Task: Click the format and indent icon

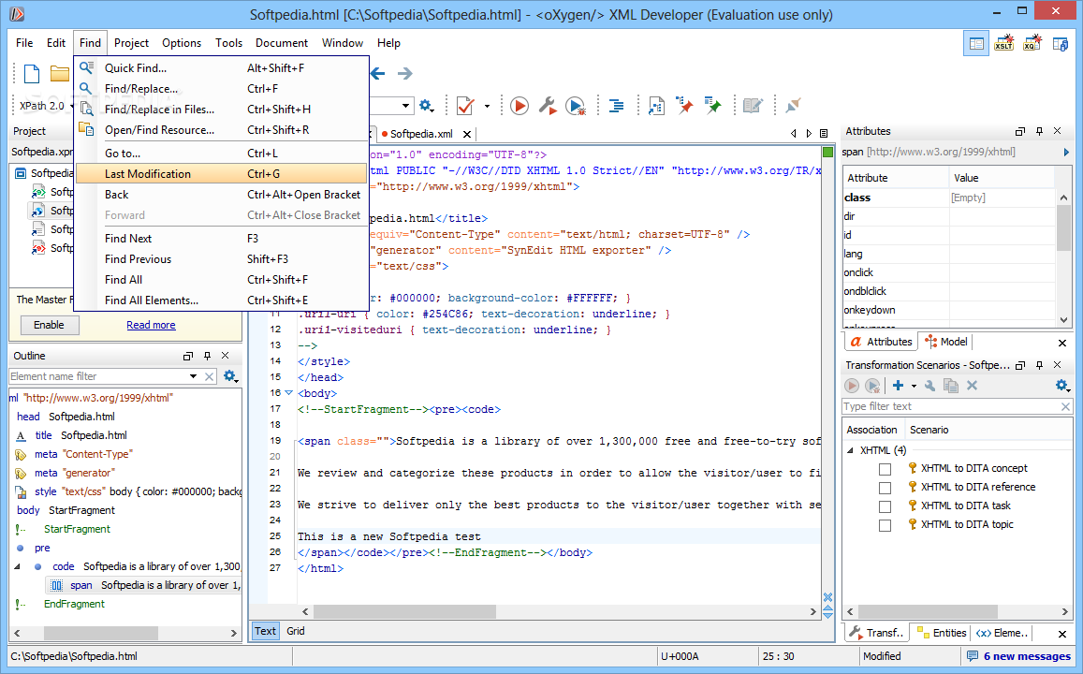Action: pos(616,106)
